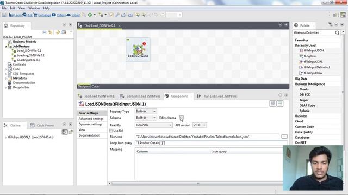Click the Filename path input field
The width and height of the screenshot is (348, 195).
(x=207, y=136)
